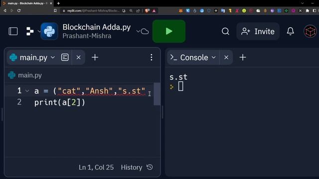The image size is (319, 179).
Task: Close the main.py browser tab
Action: pos(51,3)
